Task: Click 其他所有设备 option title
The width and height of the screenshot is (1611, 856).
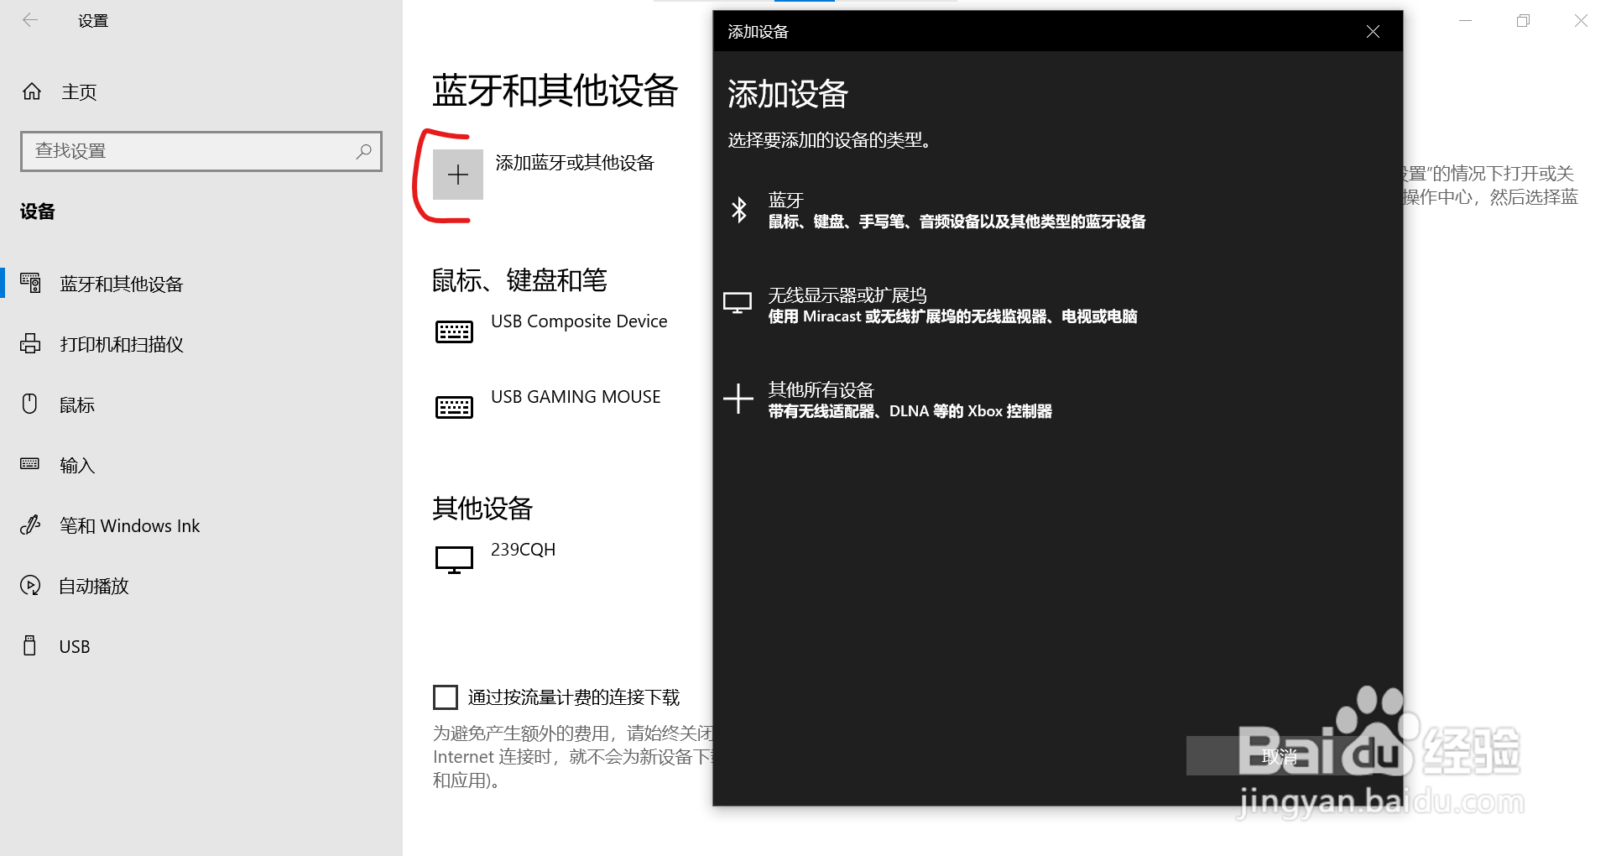Action: pyautogui.click(x=821, y=390)
